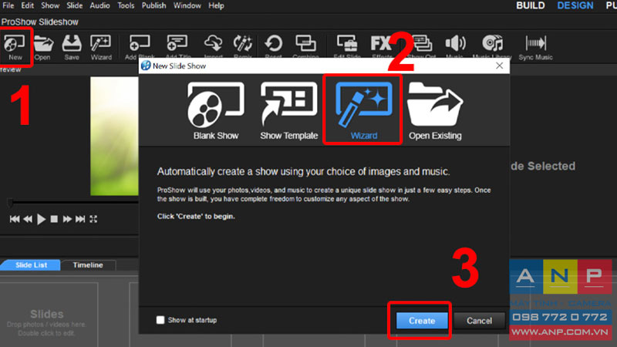The image size is (617, 347).
Task: Click the Remix toolbar icon
Action: coord(243,47)
